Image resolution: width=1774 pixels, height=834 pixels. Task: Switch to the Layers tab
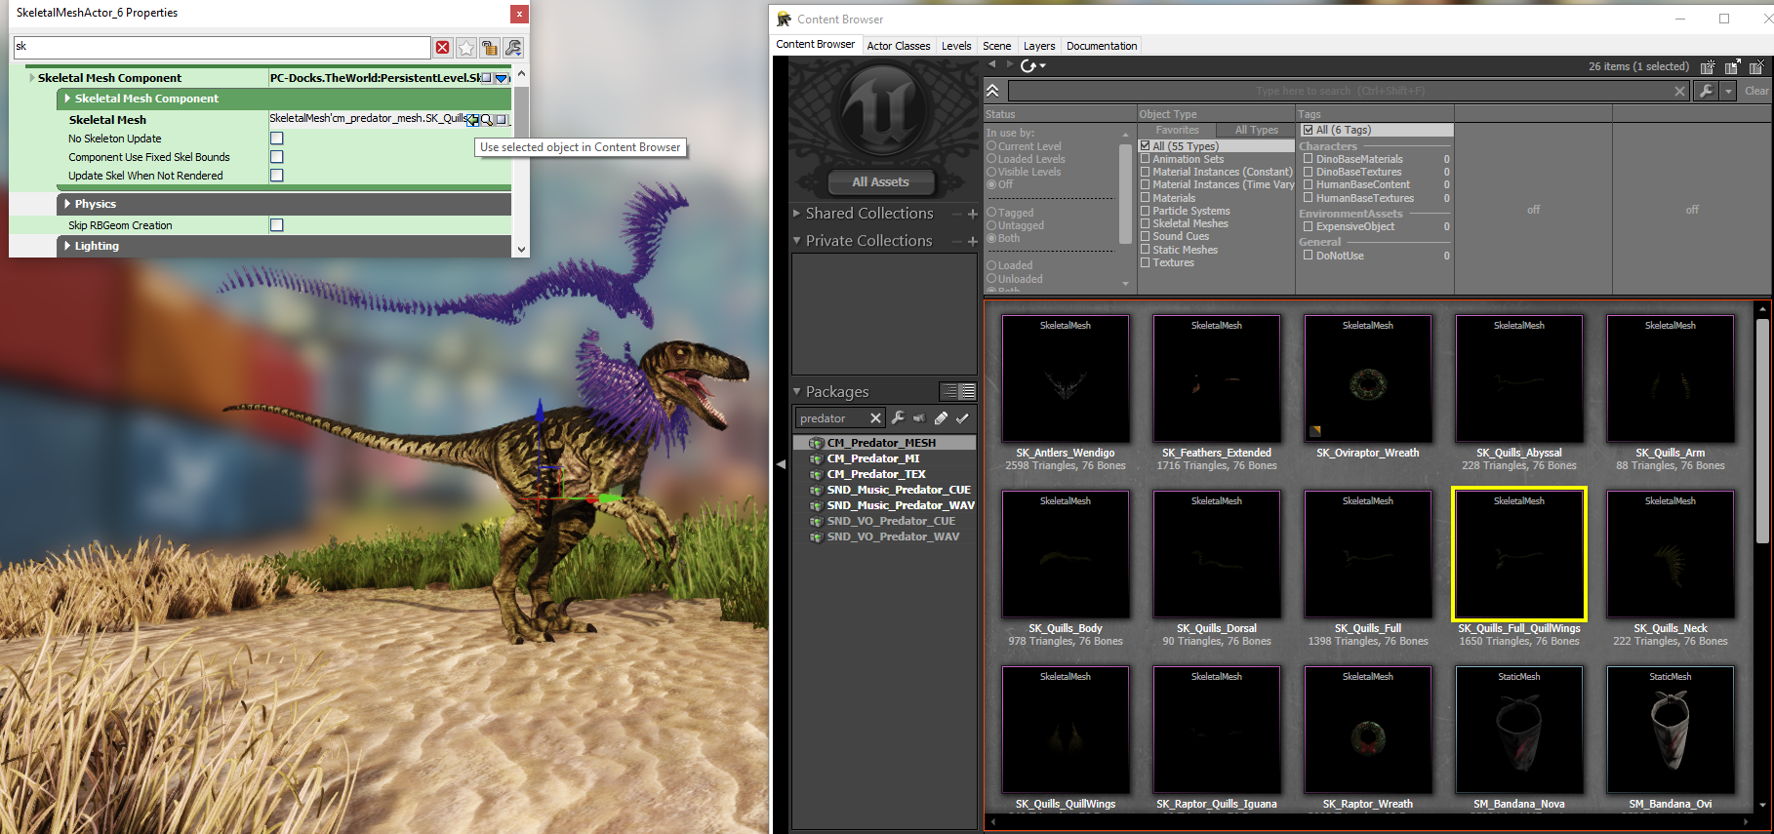click(x=1039, y=46)
